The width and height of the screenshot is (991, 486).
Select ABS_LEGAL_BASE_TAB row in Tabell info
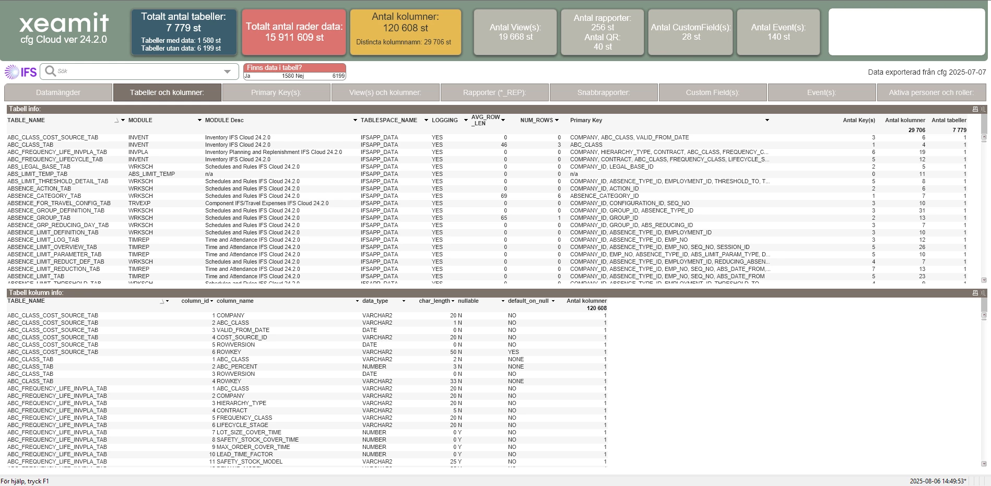click(39, 167)
